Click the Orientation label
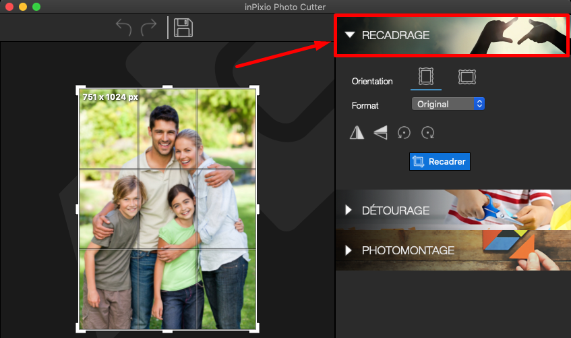The height and width of the screenshot is (338, 571). click(372, 82)
